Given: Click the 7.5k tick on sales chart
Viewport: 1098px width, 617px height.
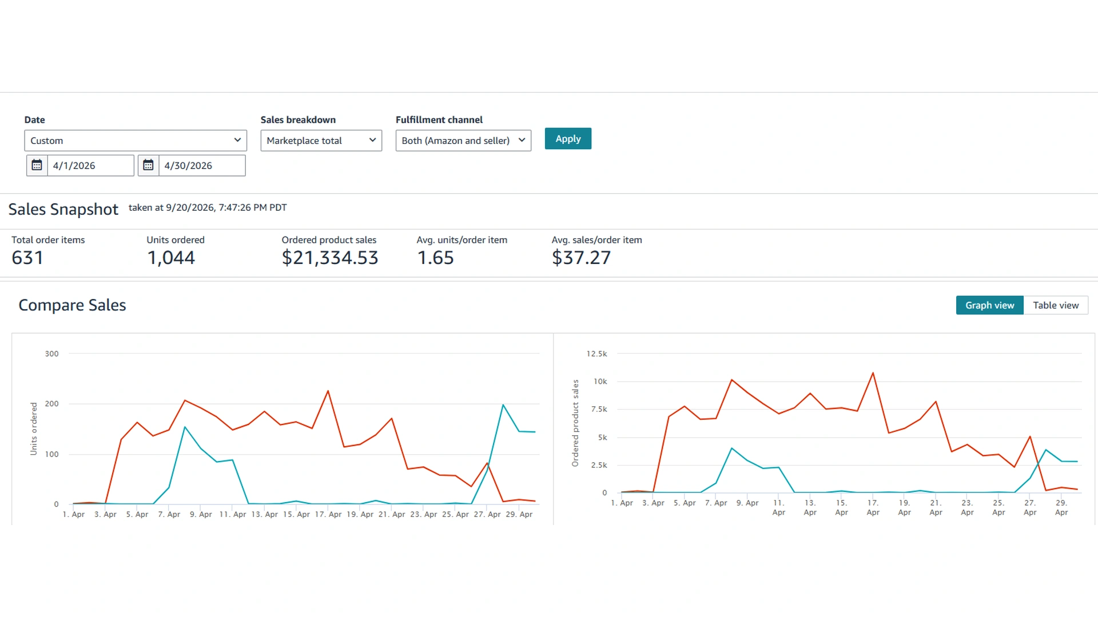Looking at the screenshot, I should (x=599, y=409).
